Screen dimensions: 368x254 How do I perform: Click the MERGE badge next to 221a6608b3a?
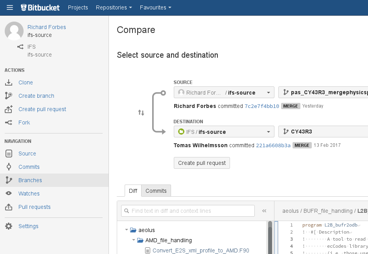point(302,146)
